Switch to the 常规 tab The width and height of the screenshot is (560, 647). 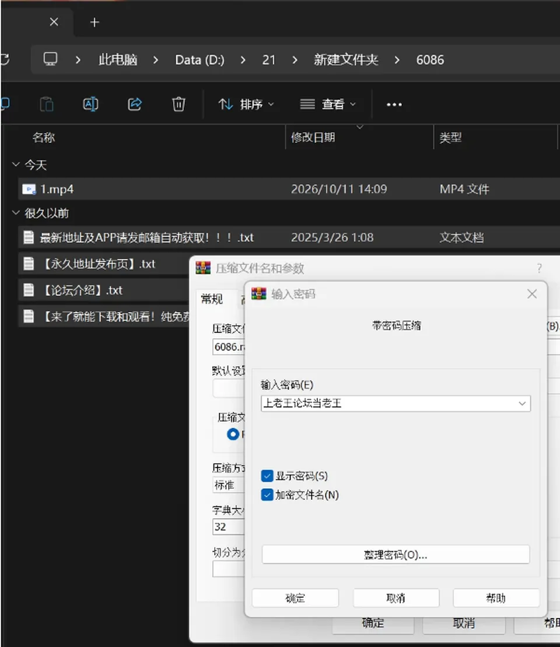[x=212, y=299]
